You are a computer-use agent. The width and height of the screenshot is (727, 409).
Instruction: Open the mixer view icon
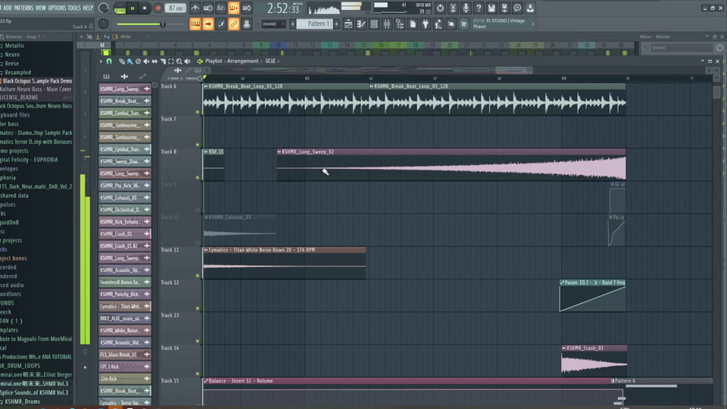387,24
